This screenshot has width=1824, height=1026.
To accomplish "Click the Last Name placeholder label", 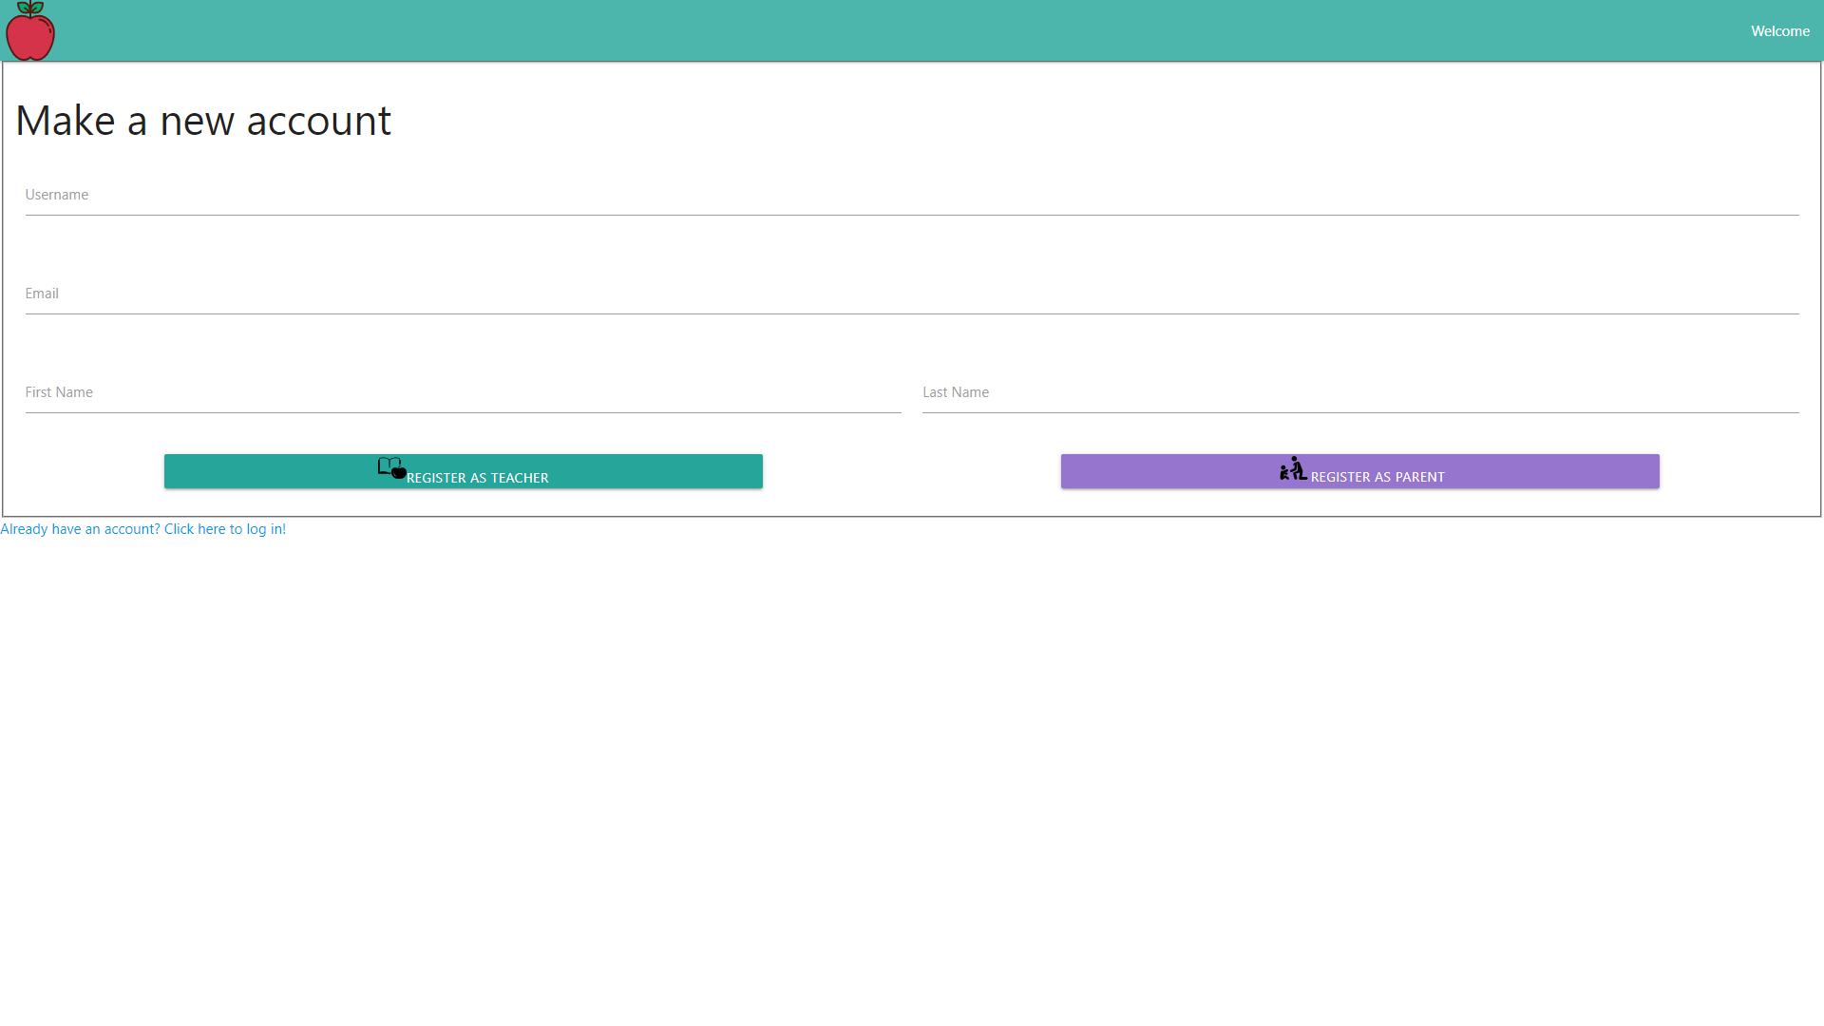I will tap(956, 392).
